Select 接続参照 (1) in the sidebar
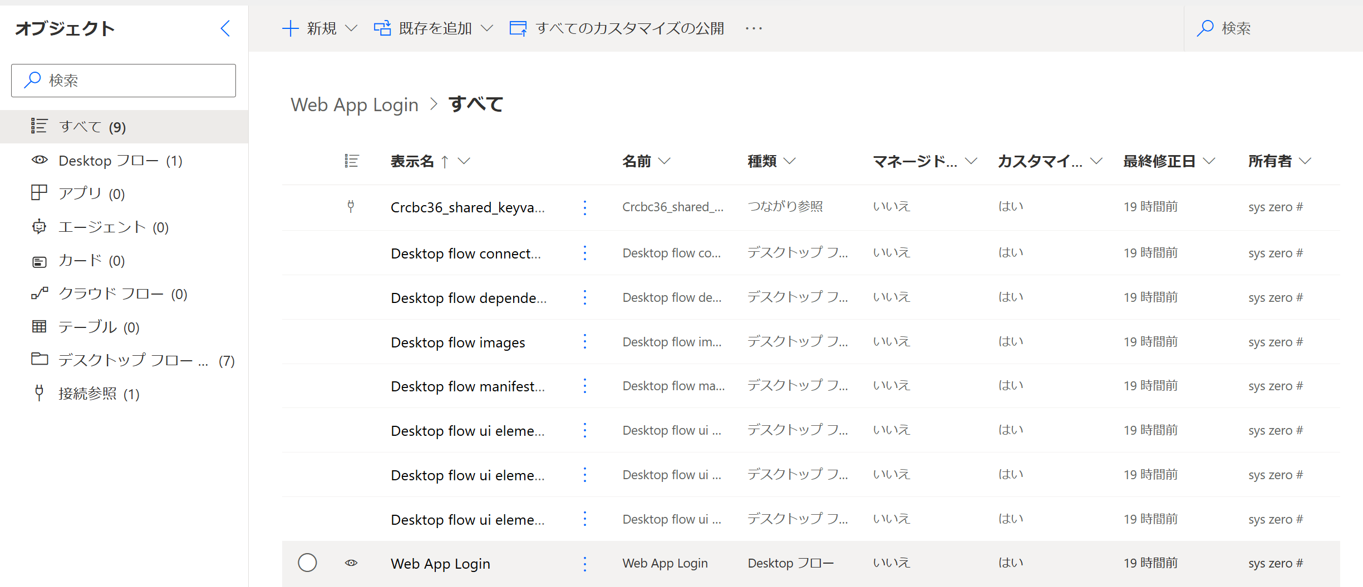Image resolution: width=1363 pixels, height=587 pixels. (x=124, y=394)
